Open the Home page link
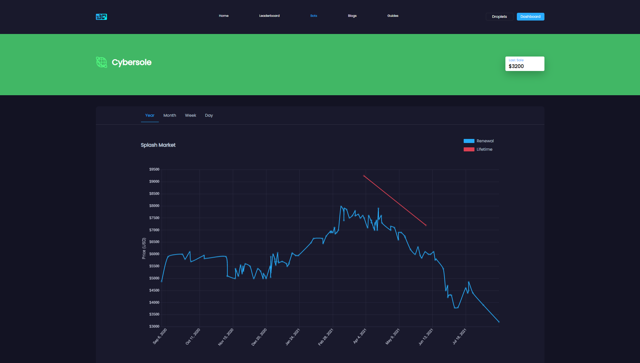Screen dimensions: 640x363 223,16
